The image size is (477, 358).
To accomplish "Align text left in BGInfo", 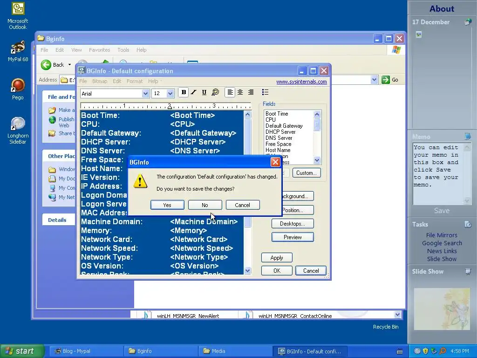I will point(230,92).
